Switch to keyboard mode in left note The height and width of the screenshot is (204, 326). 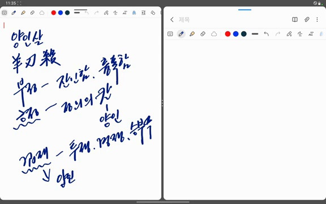coord(5,12)
